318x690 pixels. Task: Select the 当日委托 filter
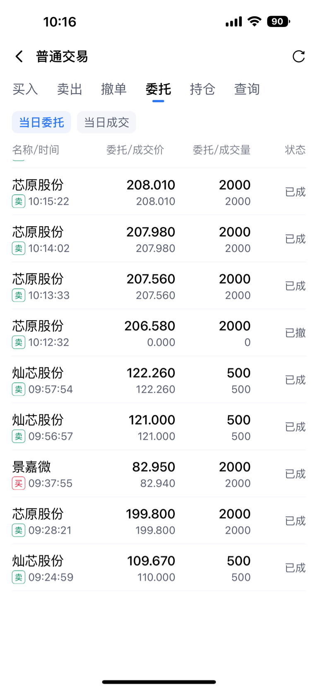point(41,122)
